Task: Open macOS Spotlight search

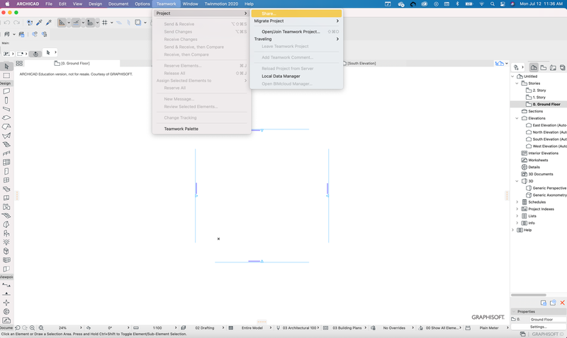Action: point(492,4)
